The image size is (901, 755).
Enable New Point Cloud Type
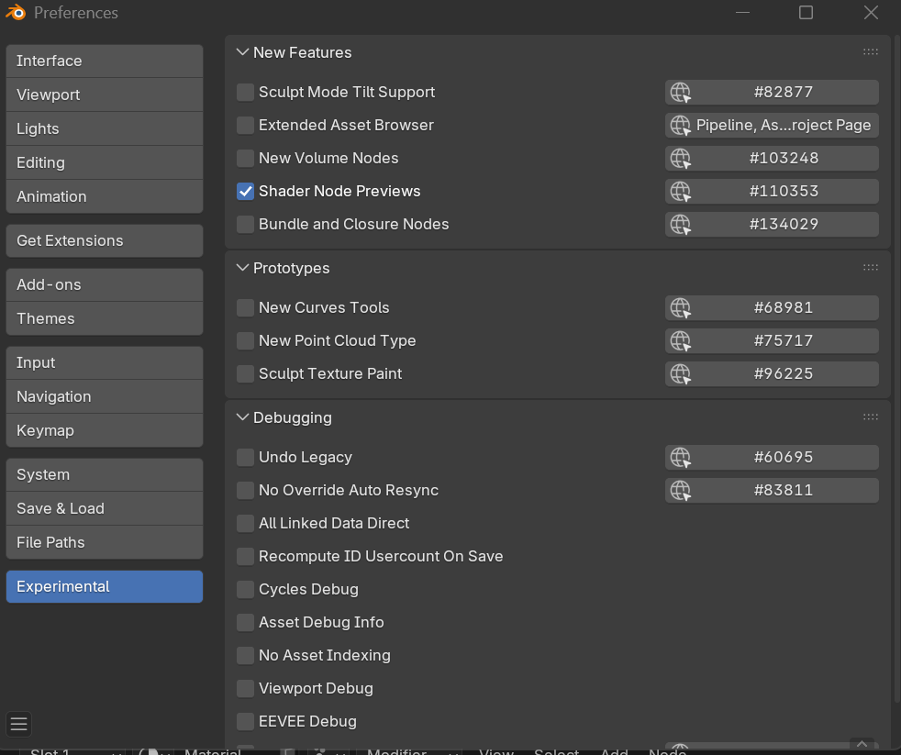coord(245,340)
